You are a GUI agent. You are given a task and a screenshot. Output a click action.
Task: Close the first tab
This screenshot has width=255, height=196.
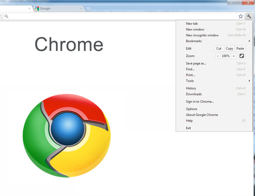pos(29,8)
